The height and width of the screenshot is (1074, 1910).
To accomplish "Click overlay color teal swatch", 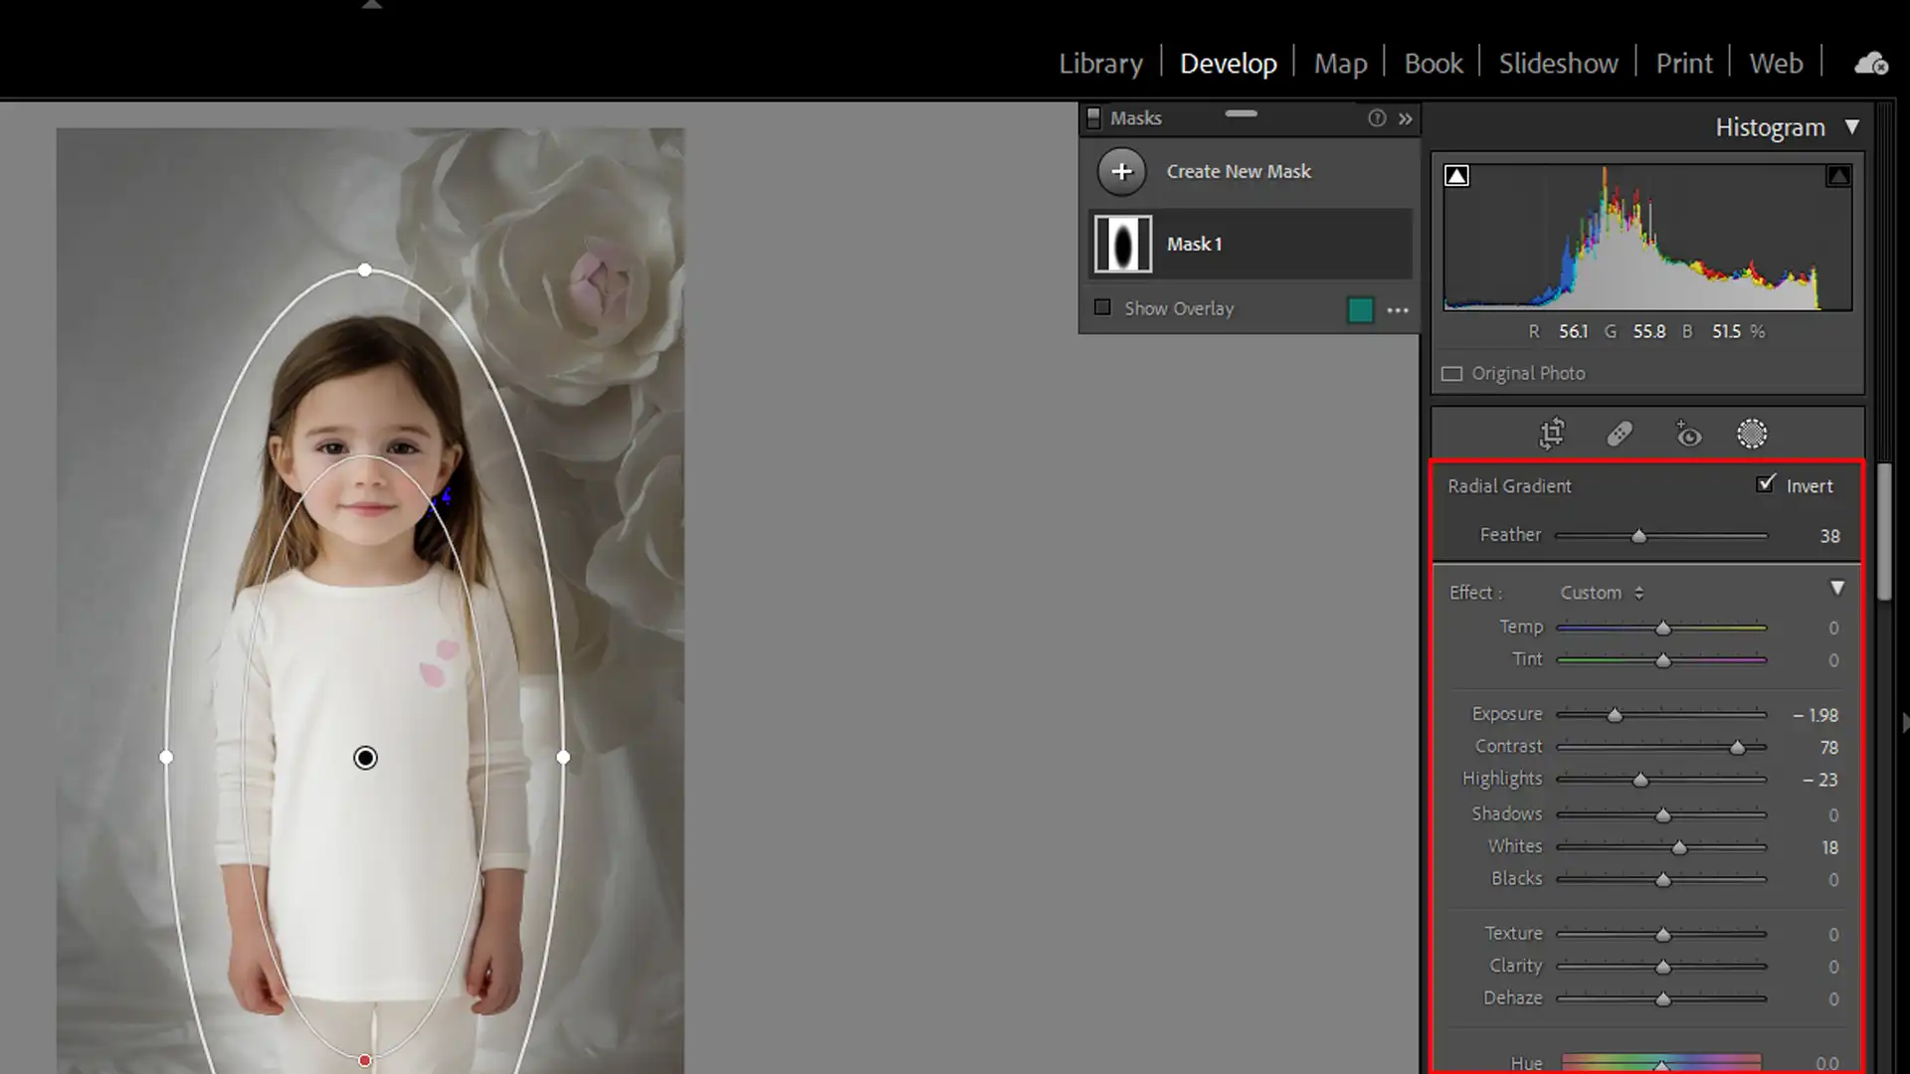I will click(1360, 310).
